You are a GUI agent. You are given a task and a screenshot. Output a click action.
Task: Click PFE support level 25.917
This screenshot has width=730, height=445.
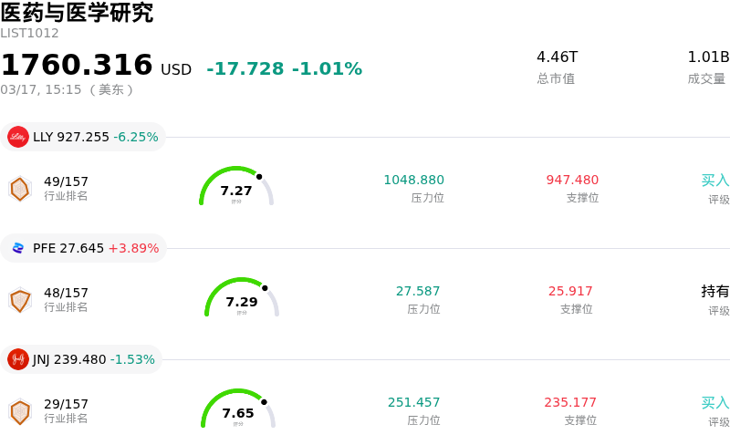(x=570, y=292)
